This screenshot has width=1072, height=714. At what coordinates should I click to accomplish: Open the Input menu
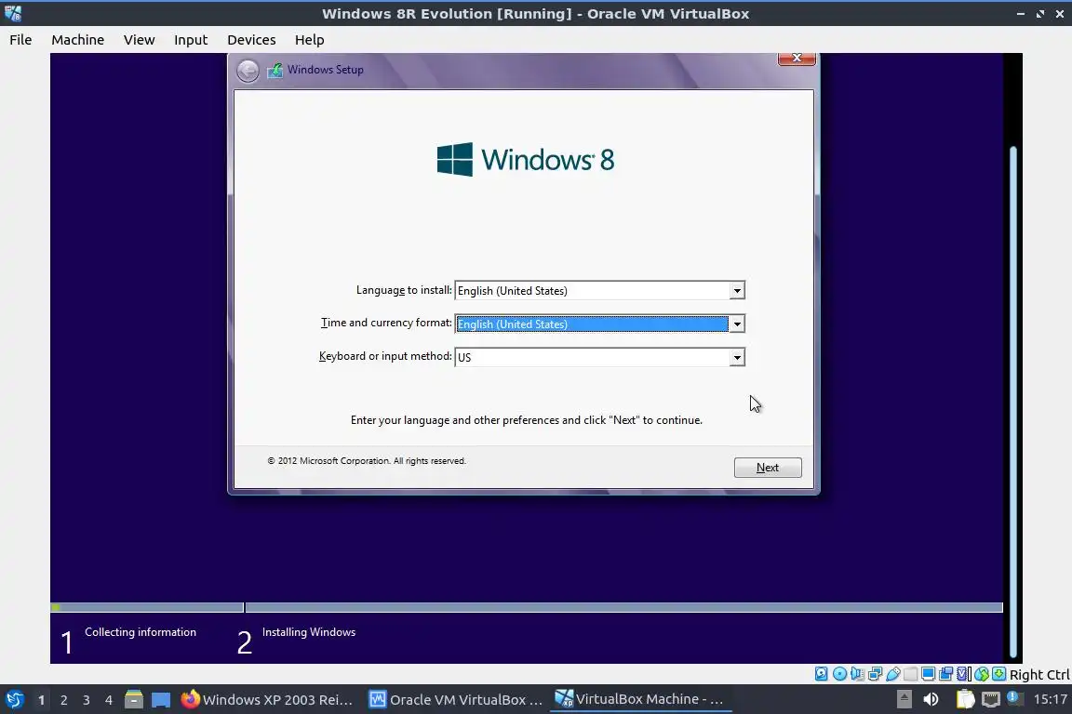pyautogui.click(x=191, y=40)
